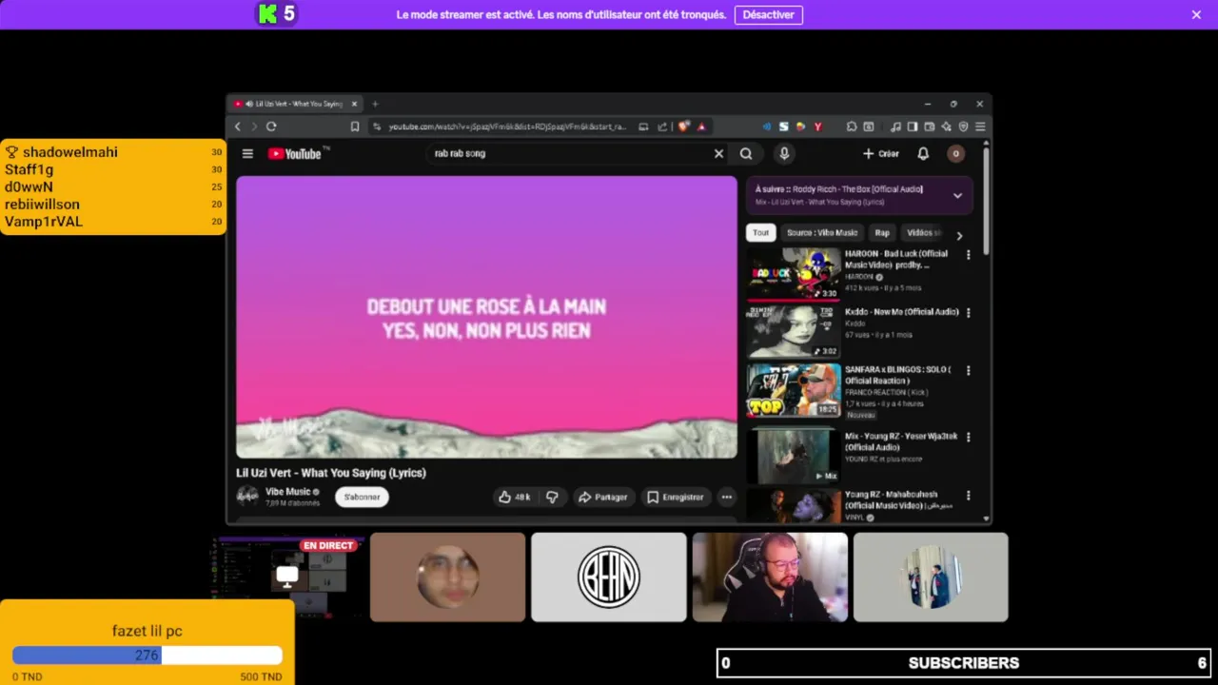Click the browser forward arrow

point(254,127)
